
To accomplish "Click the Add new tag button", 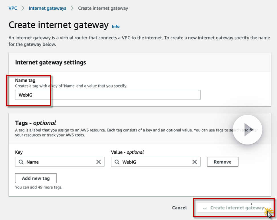I will 36,178.
